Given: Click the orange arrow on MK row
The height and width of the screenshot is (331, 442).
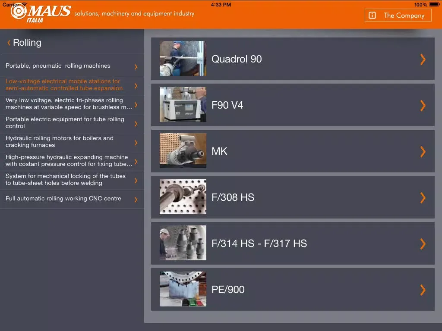Looking at the screenshot, I should point(423,152).
